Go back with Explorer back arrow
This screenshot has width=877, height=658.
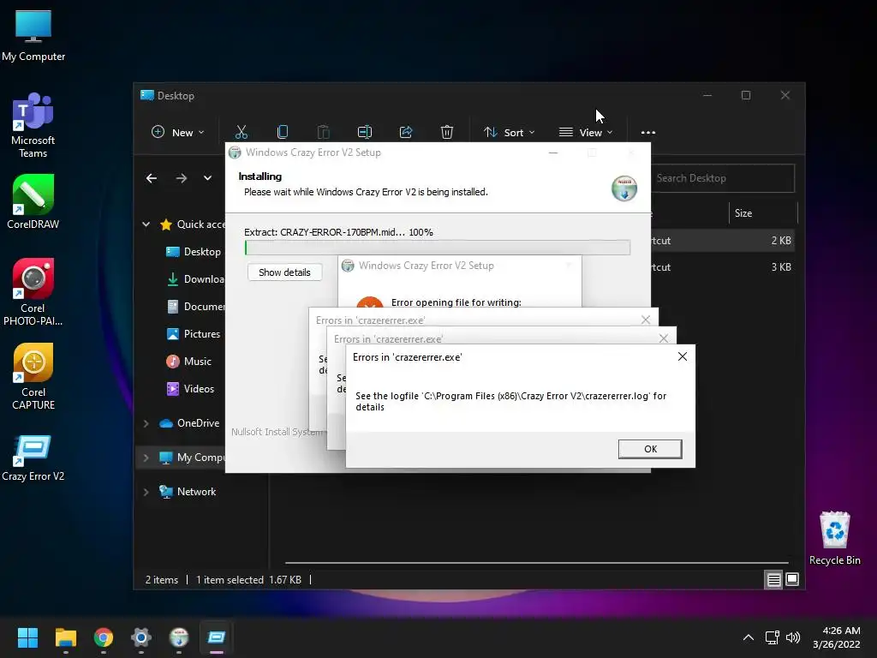152,178
